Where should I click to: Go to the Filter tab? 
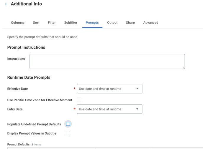pos(52,23)
